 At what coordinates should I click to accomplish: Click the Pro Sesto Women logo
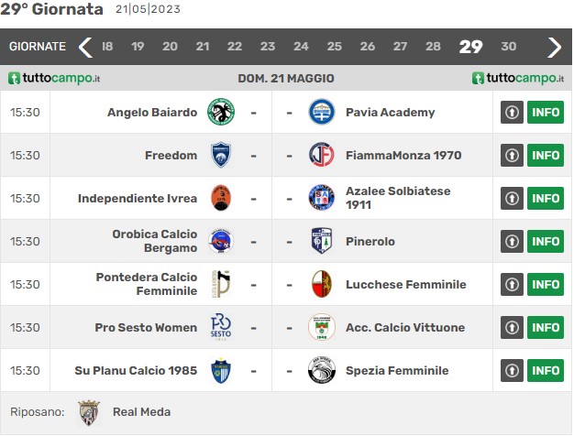pyautogui.click(x=221, y=327)
